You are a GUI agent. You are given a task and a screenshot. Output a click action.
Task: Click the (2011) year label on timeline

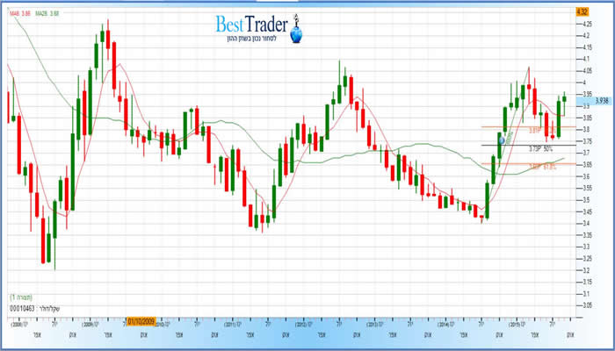230,324
